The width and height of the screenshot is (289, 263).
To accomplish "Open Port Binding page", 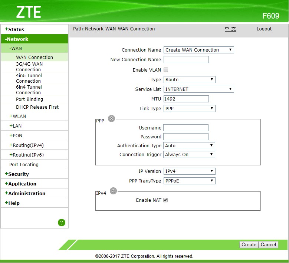I will tap(29, 99).
